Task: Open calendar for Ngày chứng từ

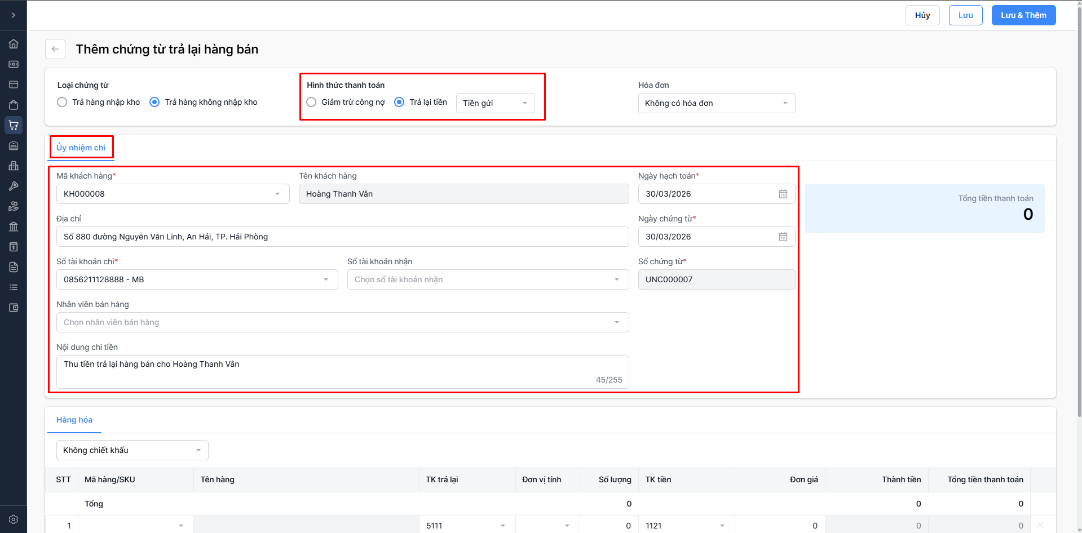Action: [783, 237]
